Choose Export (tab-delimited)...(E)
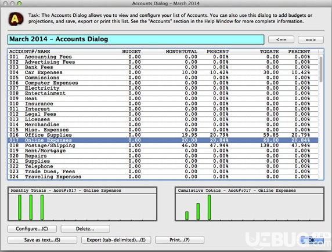Image resolution: width=332 pixels, height=252 pixels. point(116,240)
